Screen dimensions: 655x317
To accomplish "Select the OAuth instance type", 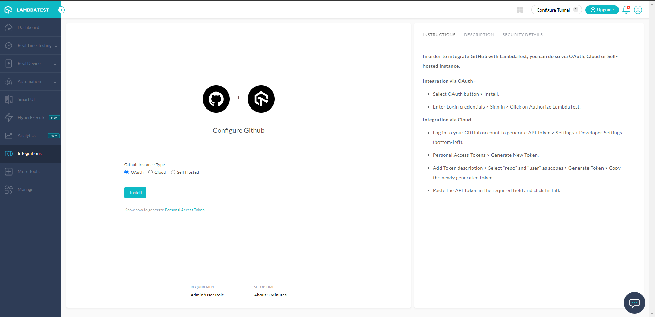I will click(x=127, y=172).
